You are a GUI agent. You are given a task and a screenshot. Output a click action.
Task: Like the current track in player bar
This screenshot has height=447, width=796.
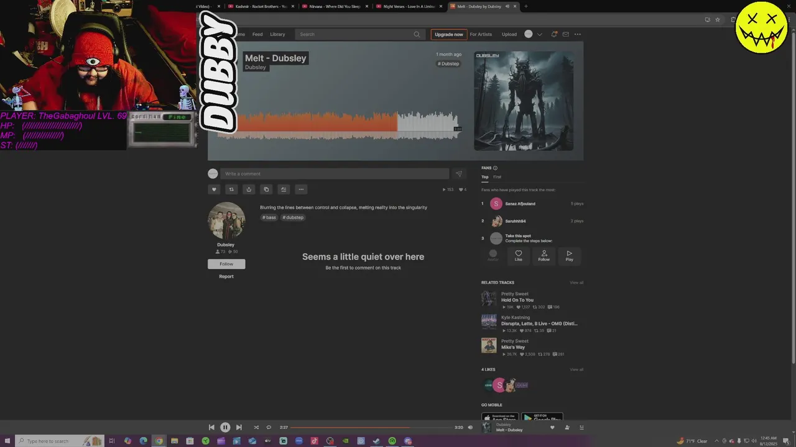click(x=552, y=427)
